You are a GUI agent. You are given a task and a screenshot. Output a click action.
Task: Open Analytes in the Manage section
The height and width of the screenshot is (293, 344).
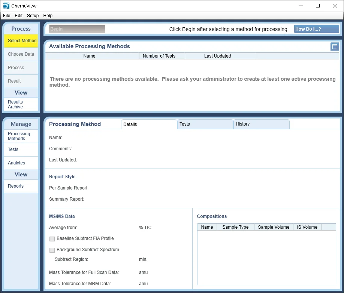point(21,163)
